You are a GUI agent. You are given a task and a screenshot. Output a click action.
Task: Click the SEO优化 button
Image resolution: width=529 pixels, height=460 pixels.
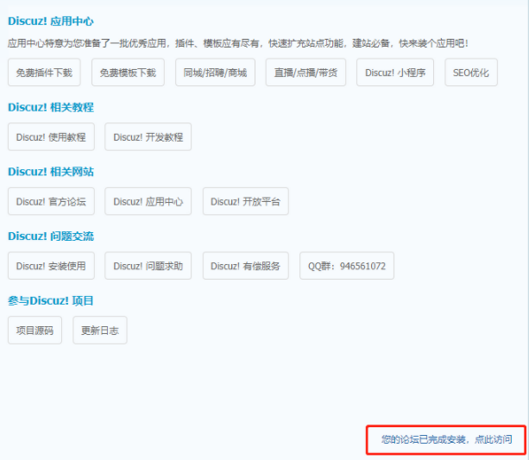pos(471,72)
